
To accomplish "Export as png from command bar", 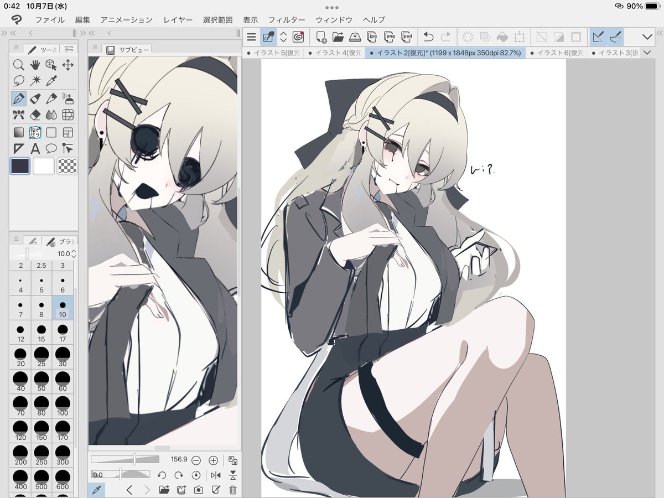I will [x=390, y=37].
